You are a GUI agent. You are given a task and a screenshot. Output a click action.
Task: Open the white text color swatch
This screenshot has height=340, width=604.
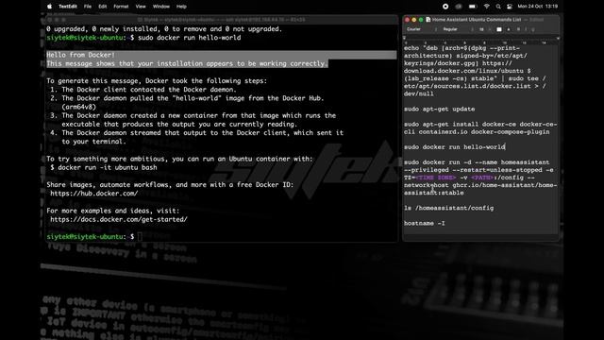point(499,29)
